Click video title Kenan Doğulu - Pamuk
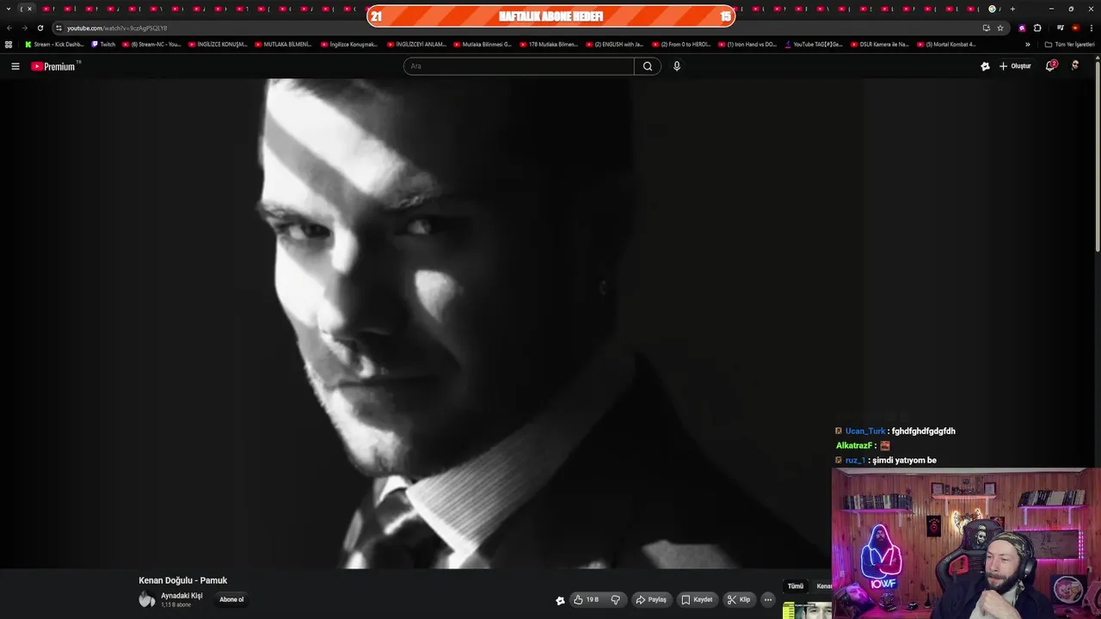The height and width of the screenshot is (619, 1101). coord(183,580)
